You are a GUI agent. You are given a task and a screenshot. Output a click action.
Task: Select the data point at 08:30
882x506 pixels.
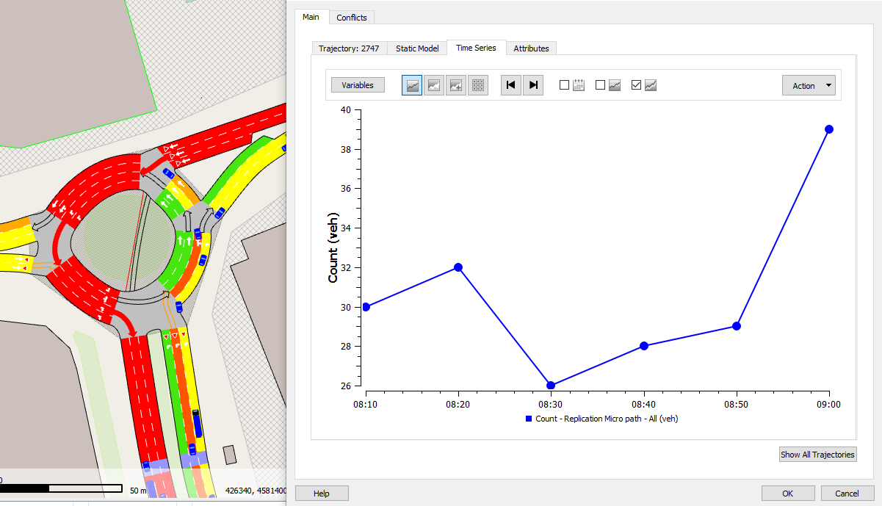click(550, 385)
